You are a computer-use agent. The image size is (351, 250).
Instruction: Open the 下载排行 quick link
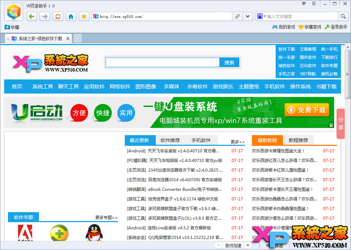[329, 57]
